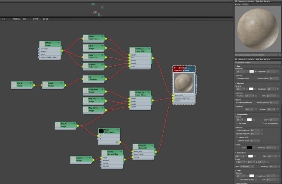Open the Subsurface Type dropdown

tap(247, 167)
